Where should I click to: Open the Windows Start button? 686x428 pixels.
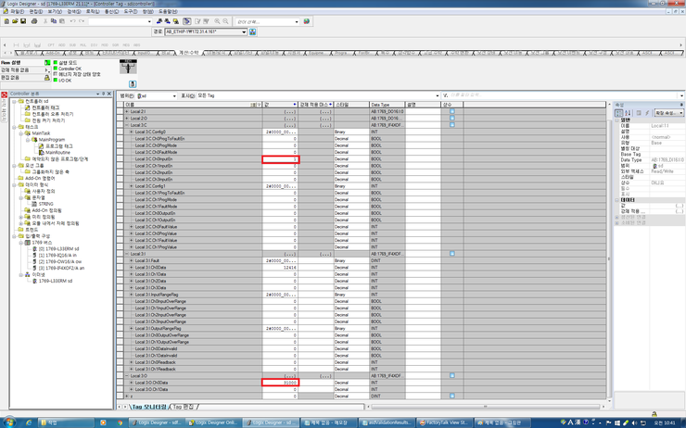pyautogui.click(x=8, y=422)
